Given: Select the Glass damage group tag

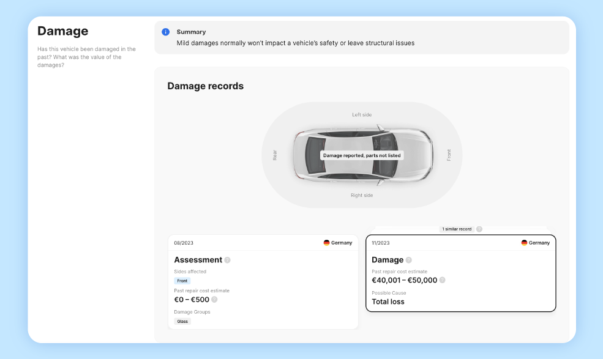Looking at the screenshot, I should (182, 321).
